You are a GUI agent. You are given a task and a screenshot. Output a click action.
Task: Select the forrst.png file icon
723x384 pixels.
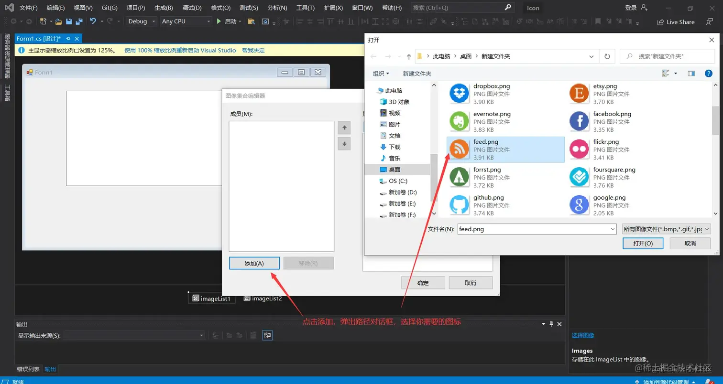(x=460, y=177)
